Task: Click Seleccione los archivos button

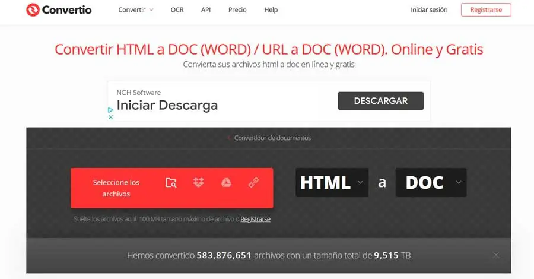Action: click(x=116, y=188)
